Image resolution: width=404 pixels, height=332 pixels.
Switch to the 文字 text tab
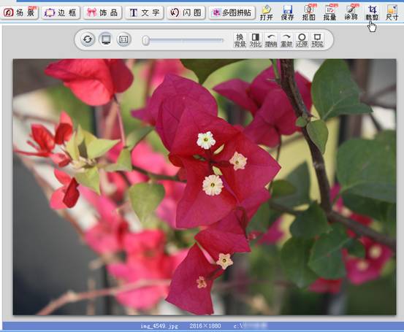(145, 12)
